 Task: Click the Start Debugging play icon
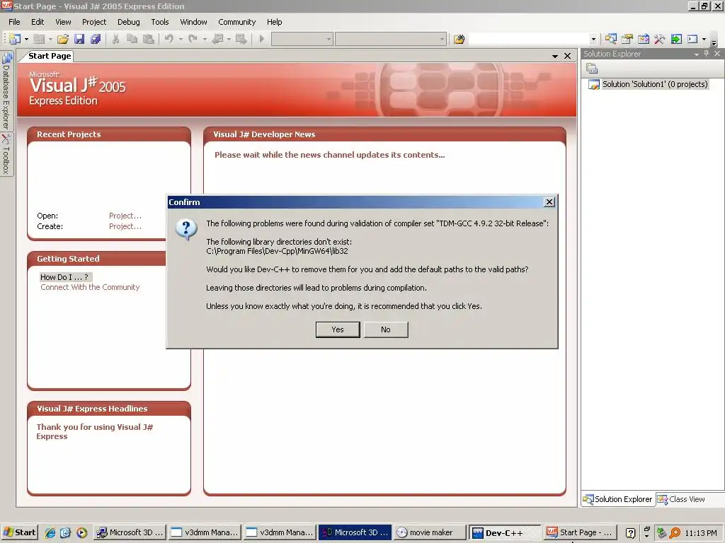pos(262,40)
